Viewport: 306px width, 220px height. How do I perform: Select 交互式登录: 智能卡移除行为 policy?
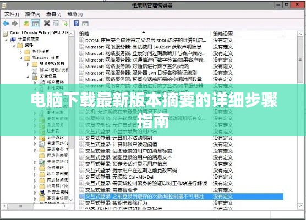(x=116, y=203)
